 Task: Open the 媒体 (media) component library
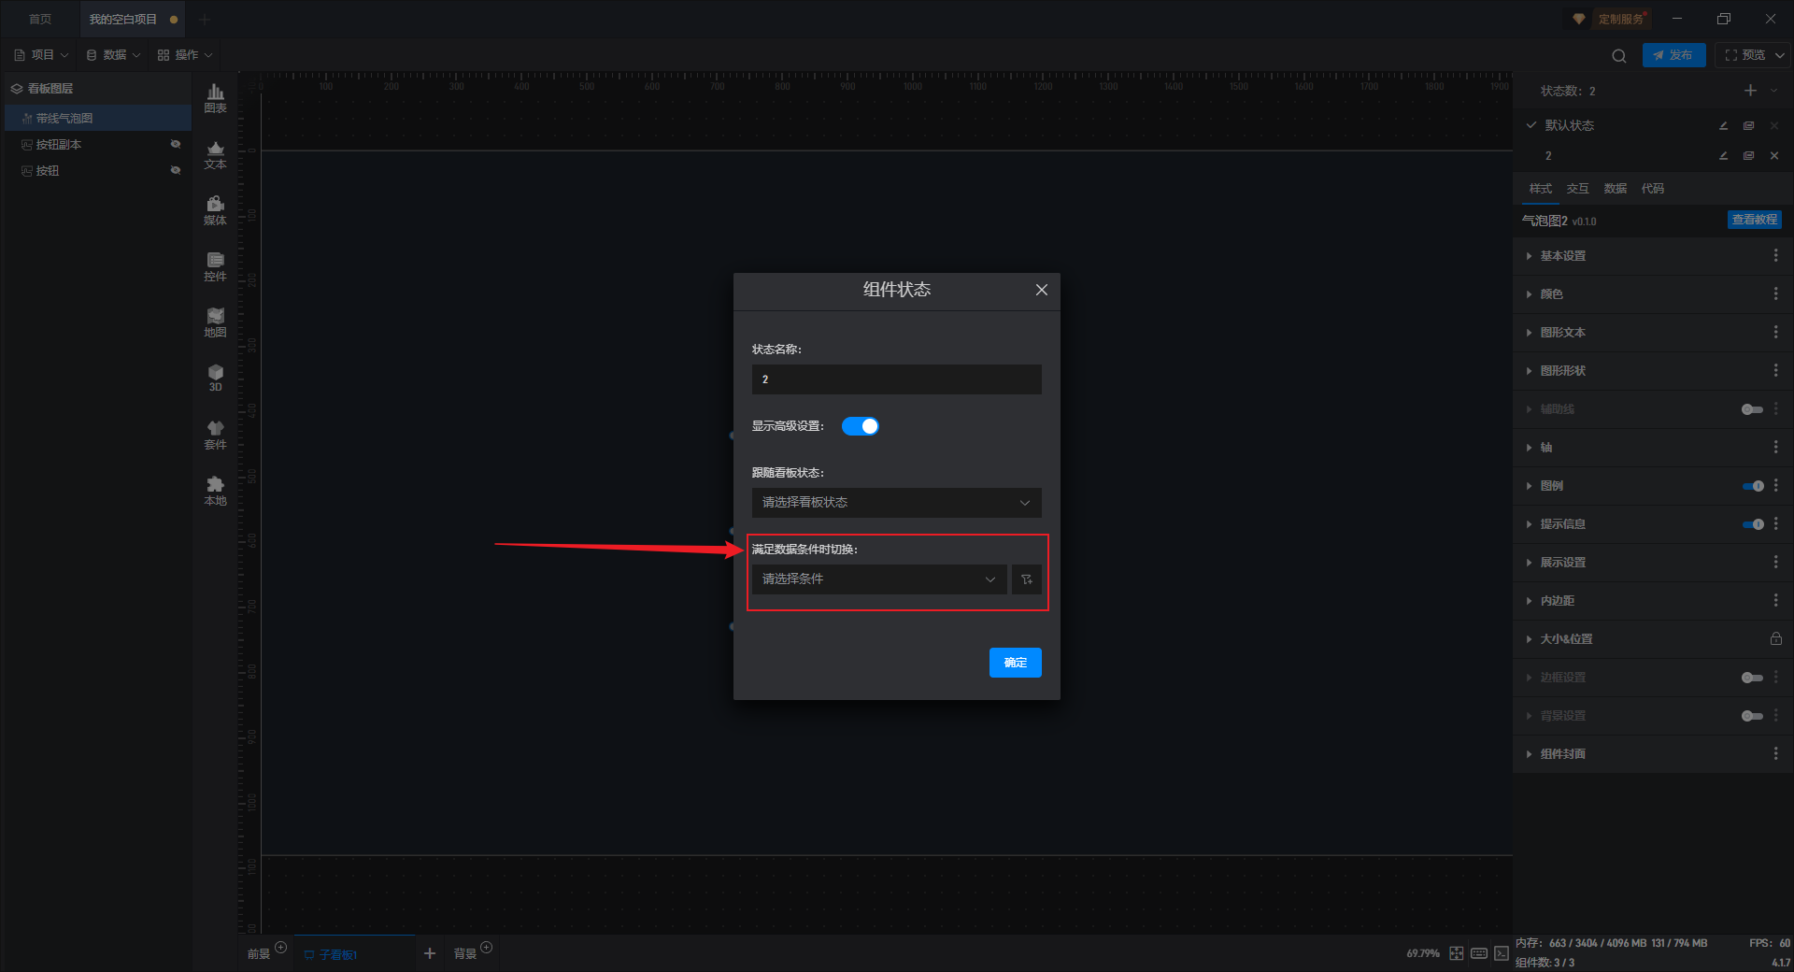pos(215,210)
